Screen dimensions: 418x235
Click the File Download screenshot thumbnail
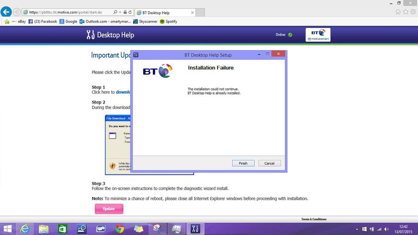[x=118, y=145]
